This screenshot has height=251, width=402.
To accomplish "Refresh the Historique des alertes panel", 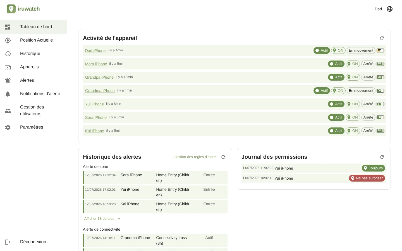I will 223,157.
